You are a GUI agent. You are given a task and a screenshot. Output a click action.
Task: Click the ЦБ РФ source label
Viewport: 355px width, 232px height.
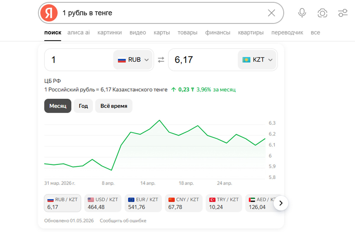point(52,81)
